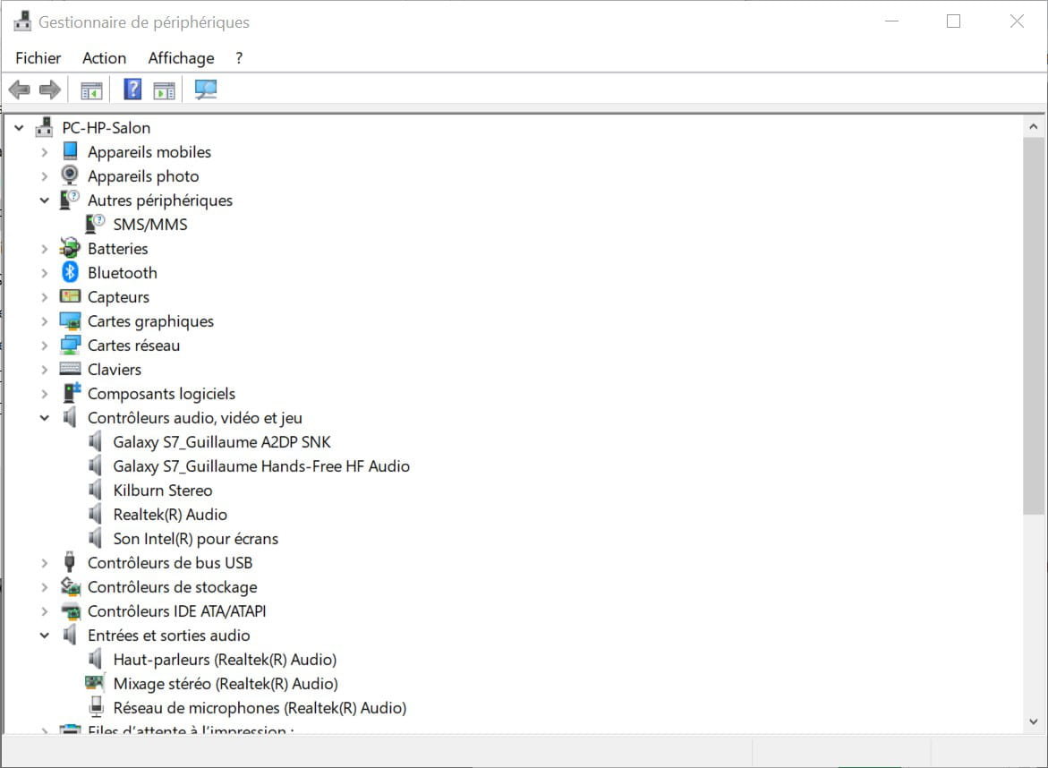Click the Back arrow toolbar icon

tap(20, 90)
